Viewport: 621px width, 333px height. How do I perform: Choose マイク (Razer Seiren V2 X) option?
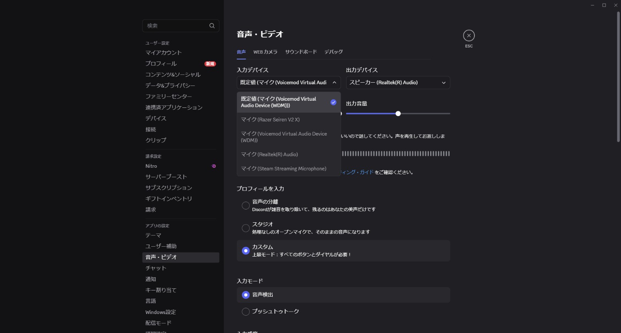[x=270, y=120]
